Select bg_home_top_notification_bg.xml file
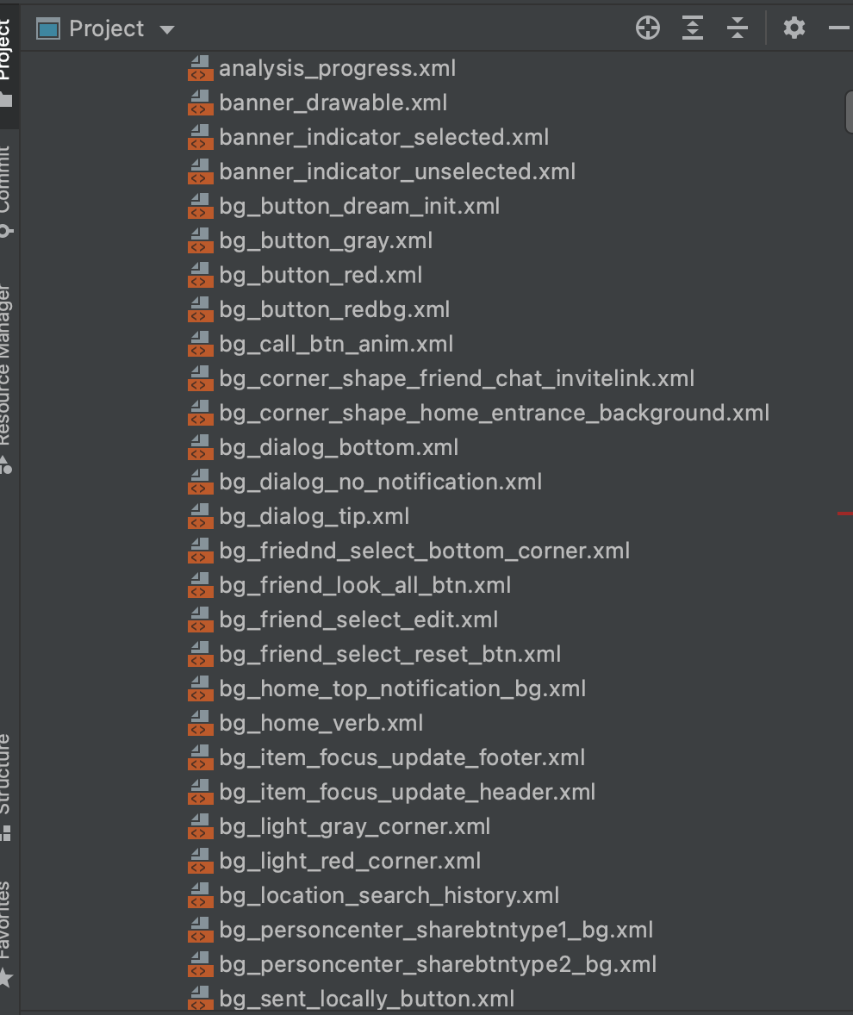Viewport: 853px width, 1015px height. click(x=402, y=688)
